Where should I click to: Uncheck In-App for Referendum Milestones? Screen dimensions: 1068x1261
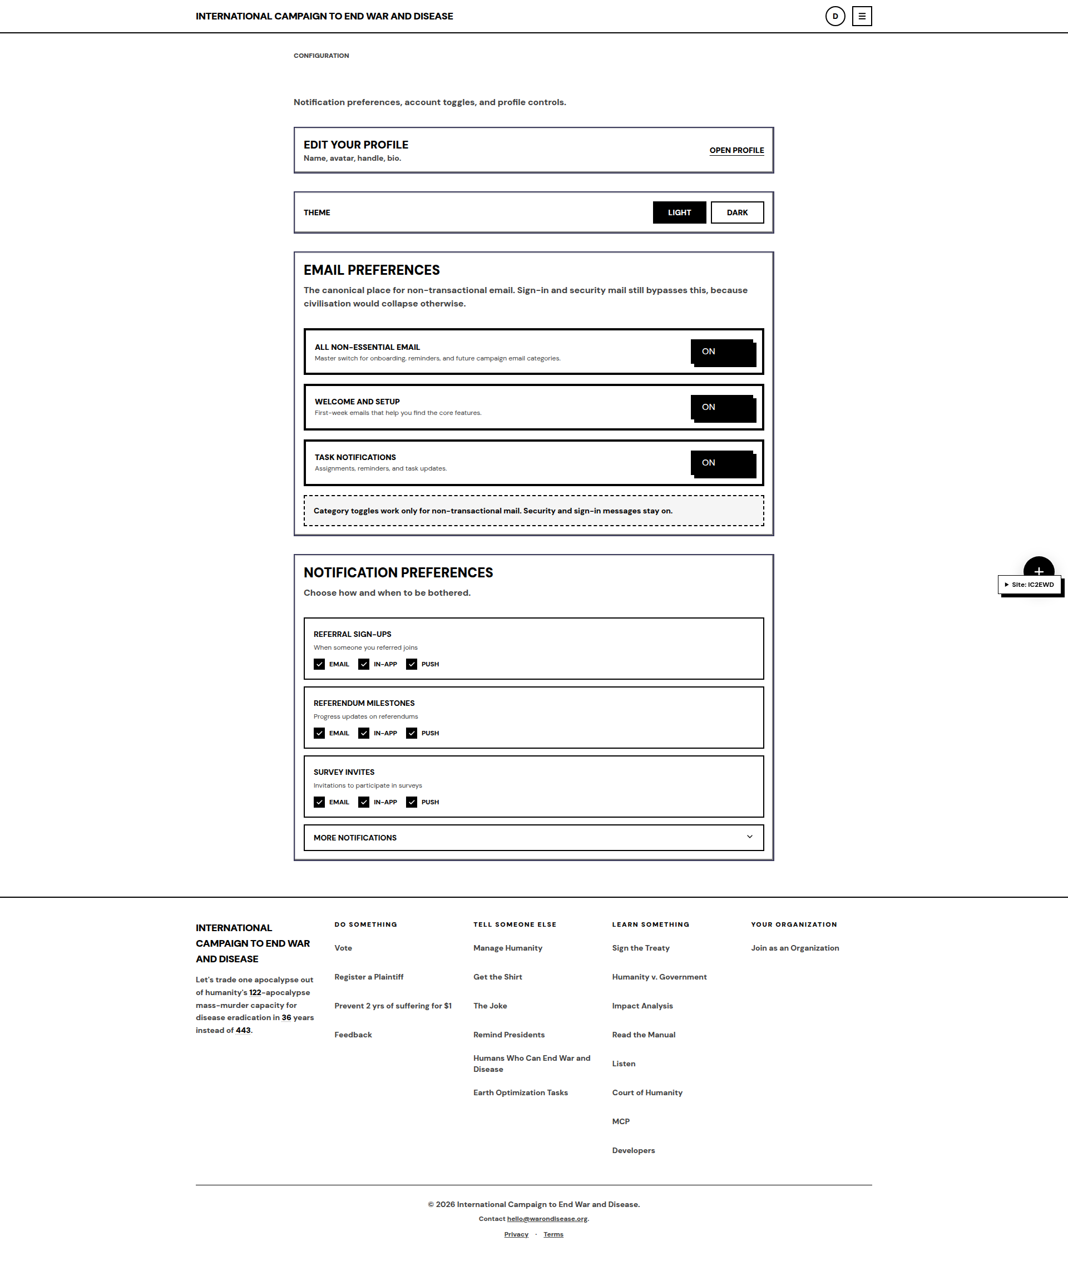click(x=363, y=733)
